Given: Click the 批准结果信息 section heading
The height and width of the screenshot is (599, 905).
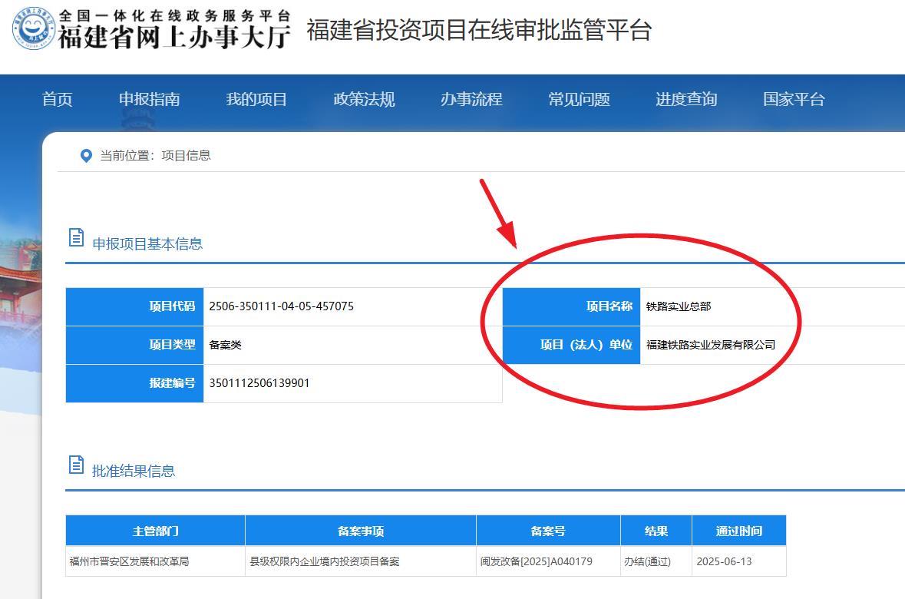Looking at the screenshot, I should pos(134,471).
